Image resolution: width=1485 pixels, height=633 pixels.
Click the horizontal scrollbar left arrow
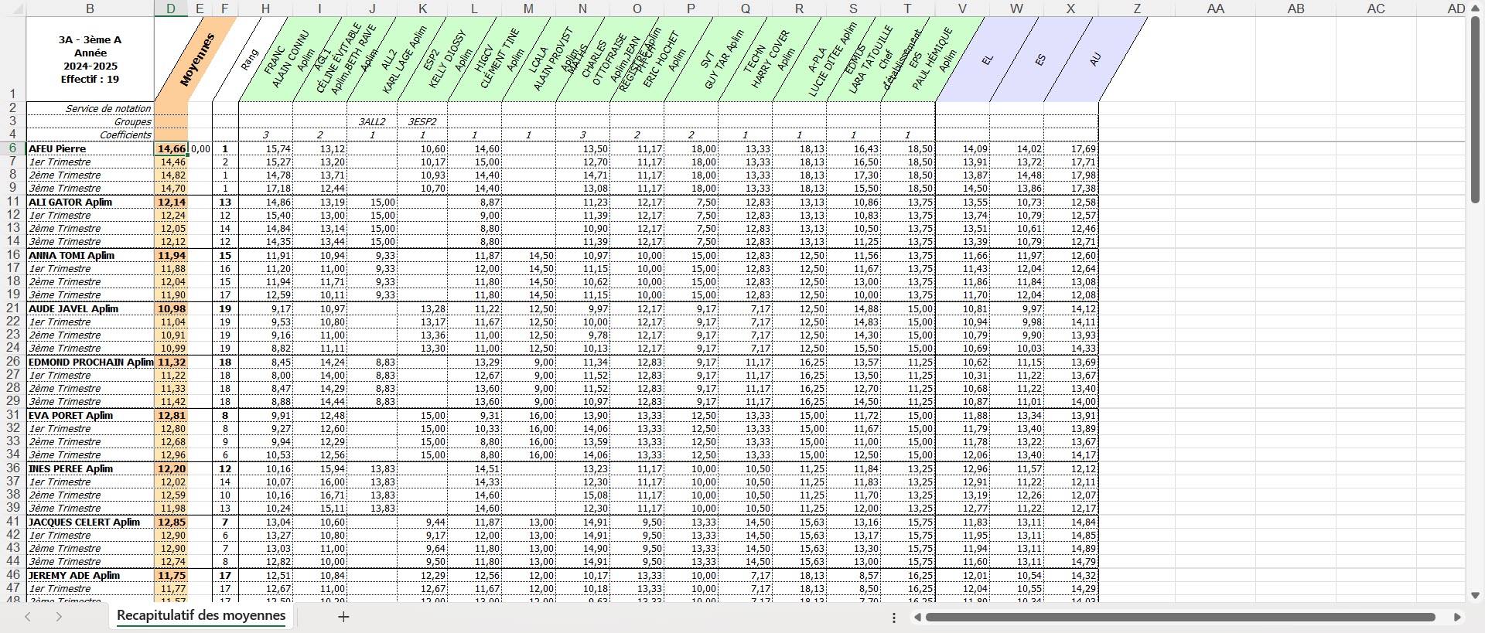(x=917, y=618)
